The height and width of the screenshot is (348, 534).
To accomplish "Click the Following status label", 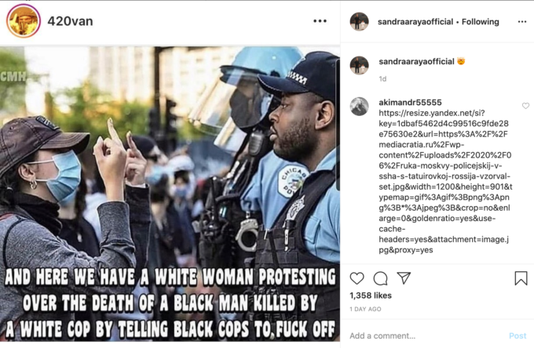I will (x=480, y=22).
